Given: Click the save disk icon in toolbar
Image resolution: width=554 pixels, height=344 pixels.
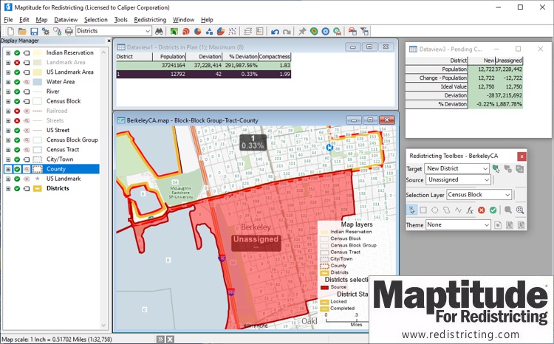Looking at the screenshot, I should pyautogui.click(x=34, y=31).
